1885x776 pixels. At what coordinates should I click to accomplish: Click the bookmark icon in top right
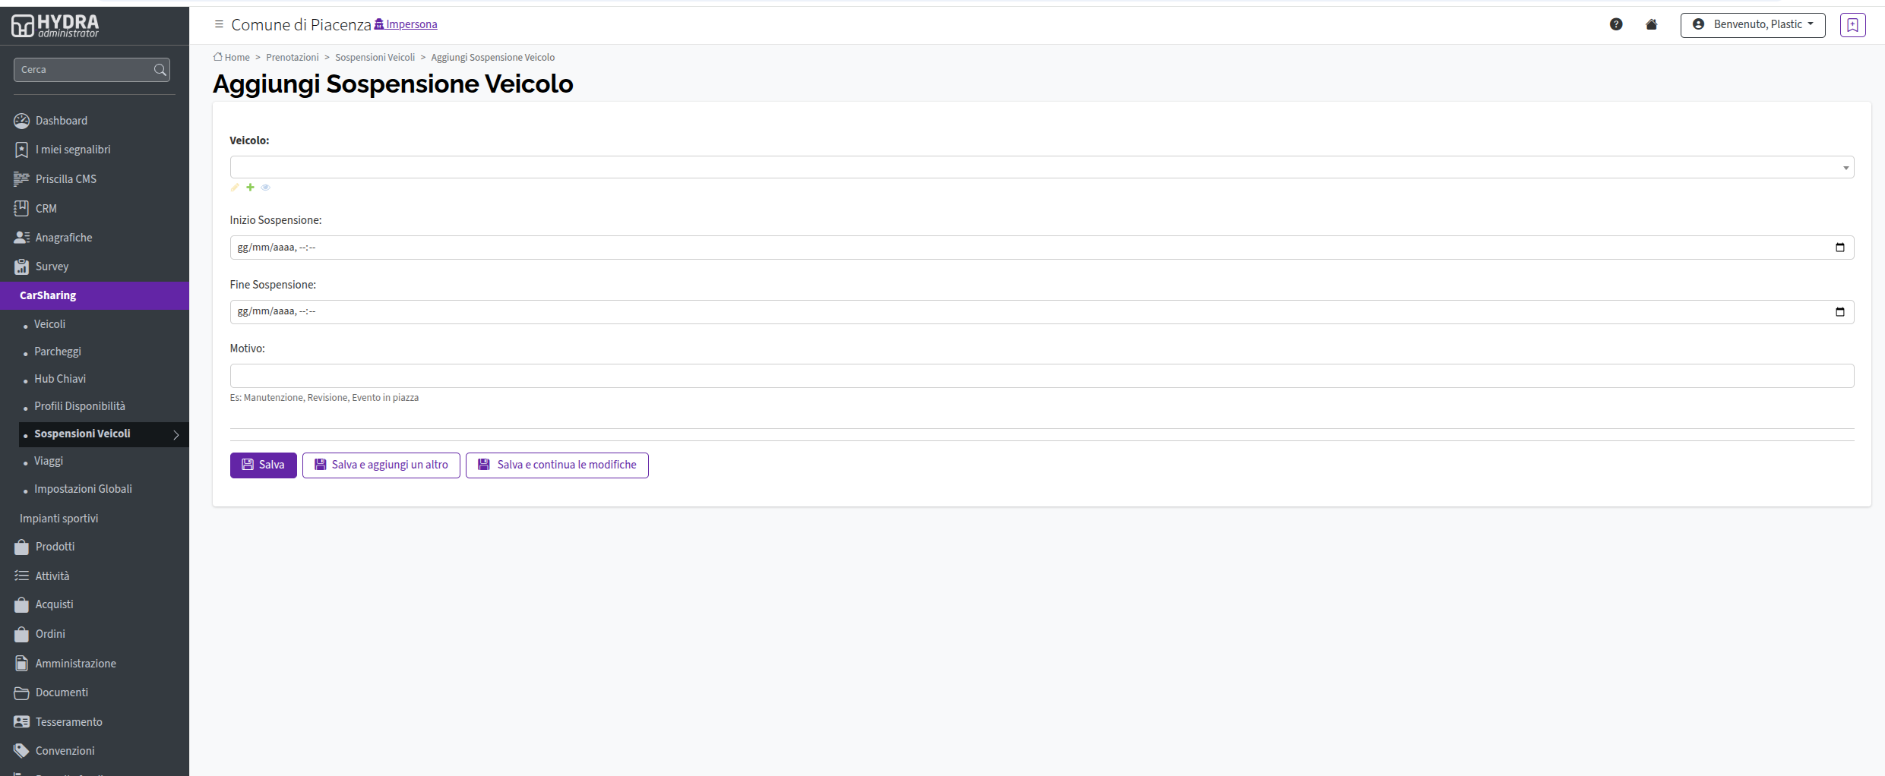tap(1852, 25)
